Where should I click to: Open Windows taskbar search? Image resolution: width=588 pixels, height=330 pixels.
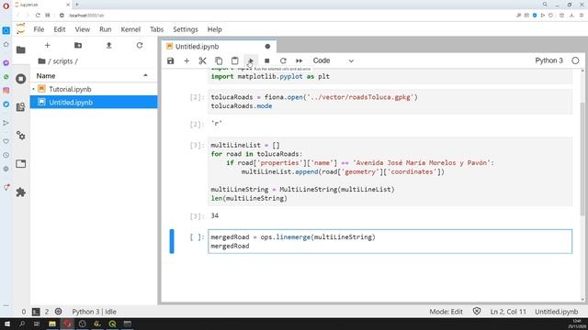pyautogui.click(x=22, y=324)
